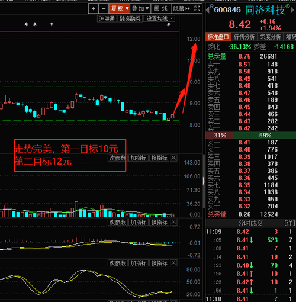Close the KDJ indicator panel
Screen dimensions: 296x302
coord(173,263)
